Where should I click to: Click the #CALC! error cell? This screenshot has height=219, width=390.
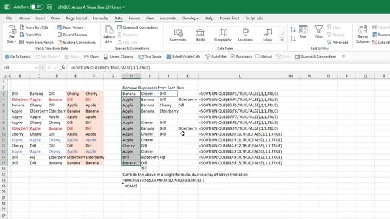coord(131,186)
